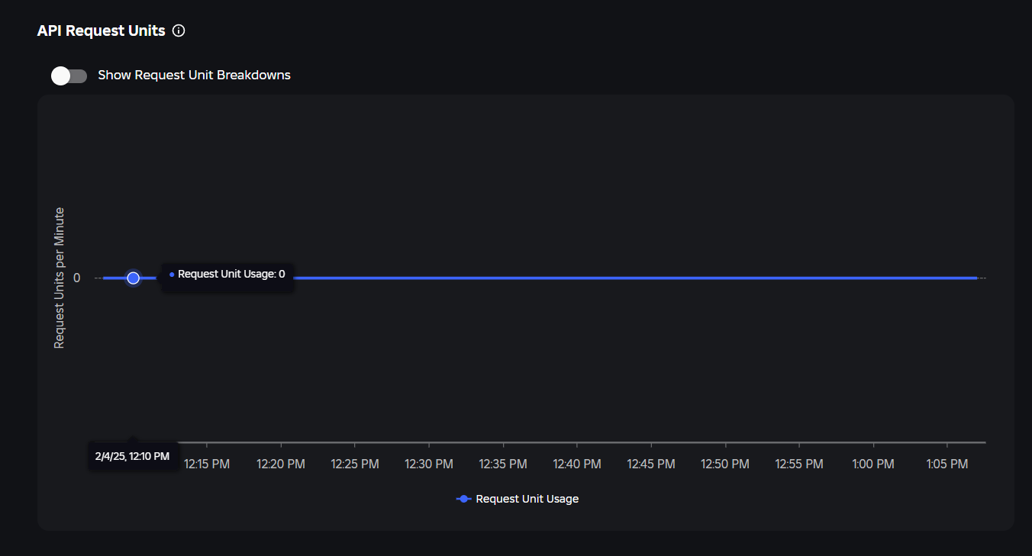Click the 12:15 PM axis label
This screenshot has height=556, width=1032.
207,464
